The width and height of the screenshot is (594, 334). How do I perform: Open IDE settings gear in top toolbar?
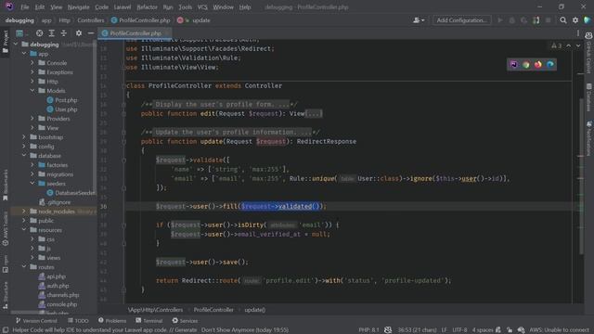point(575,20)
